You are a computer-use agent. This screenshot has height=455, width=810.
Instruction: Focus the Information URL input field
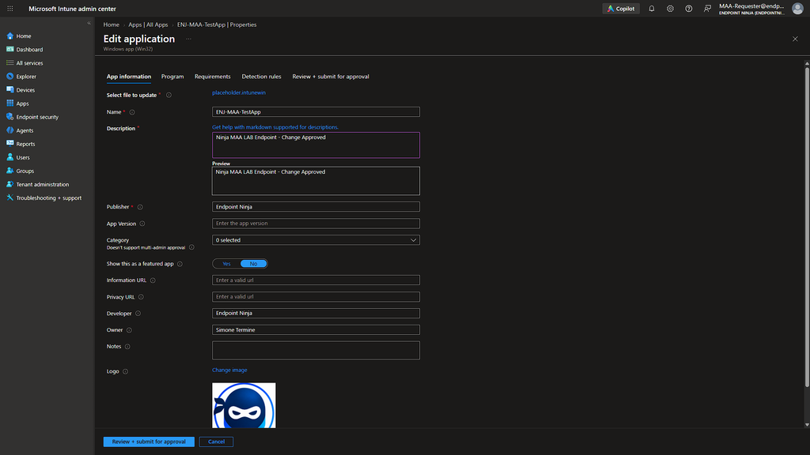tap(316, 280)
